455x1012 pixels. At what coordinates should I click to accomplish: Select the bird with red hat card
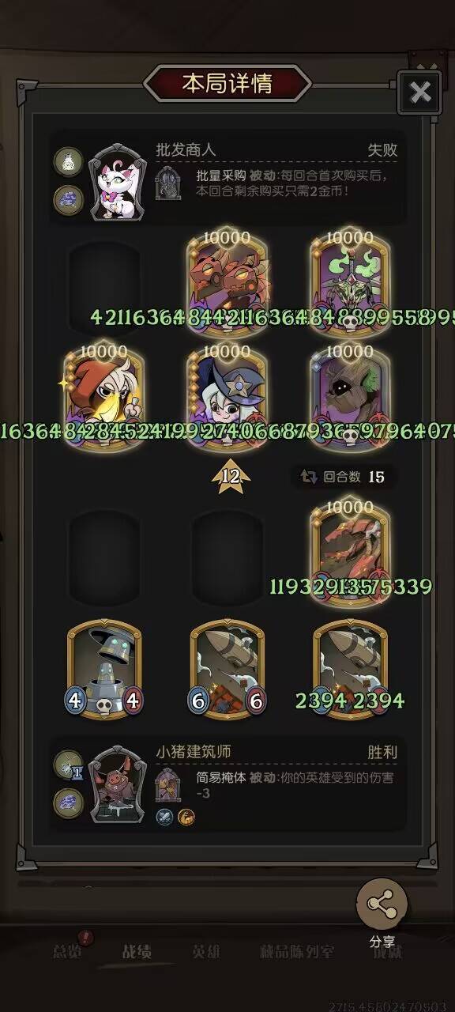point(104,398)
